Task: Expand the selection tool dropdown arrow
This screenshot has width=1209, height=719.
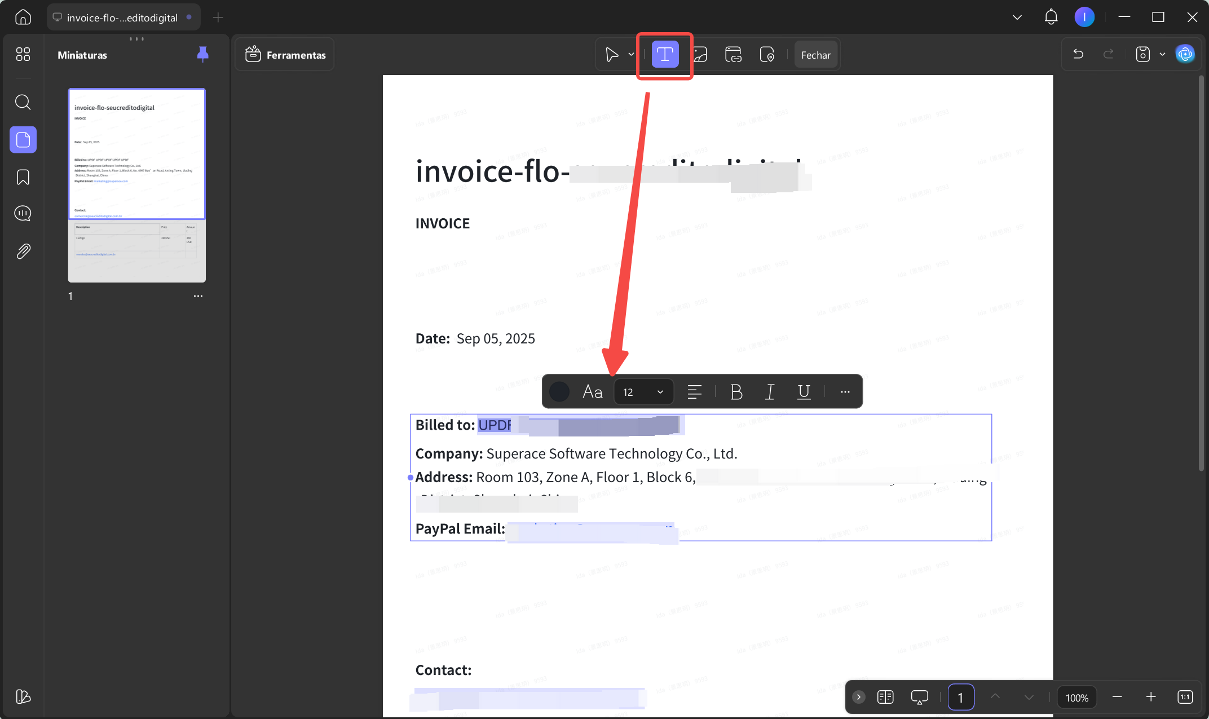Action: [631, 55]
